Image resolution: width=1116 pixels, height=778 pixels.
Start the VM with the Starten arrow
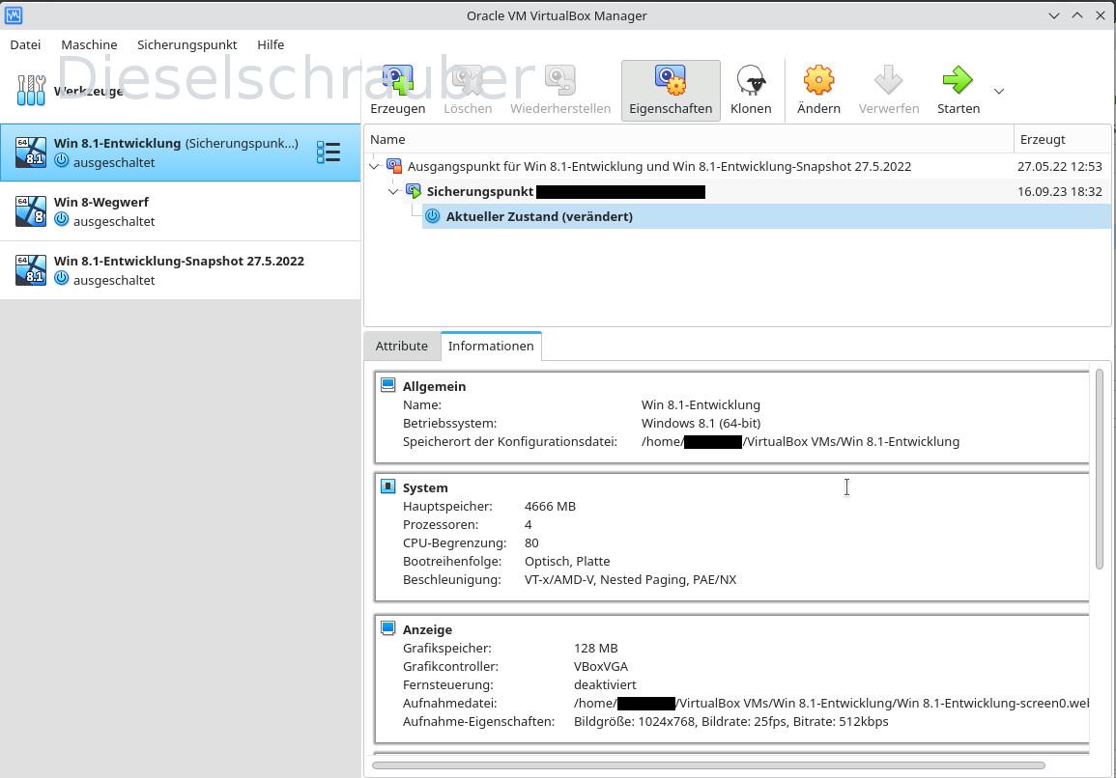tap(958, 80)
